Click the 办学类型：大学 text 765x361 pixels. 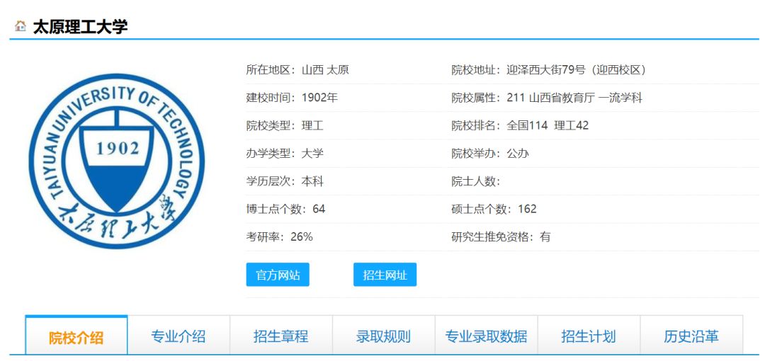[x=285, y=154]
